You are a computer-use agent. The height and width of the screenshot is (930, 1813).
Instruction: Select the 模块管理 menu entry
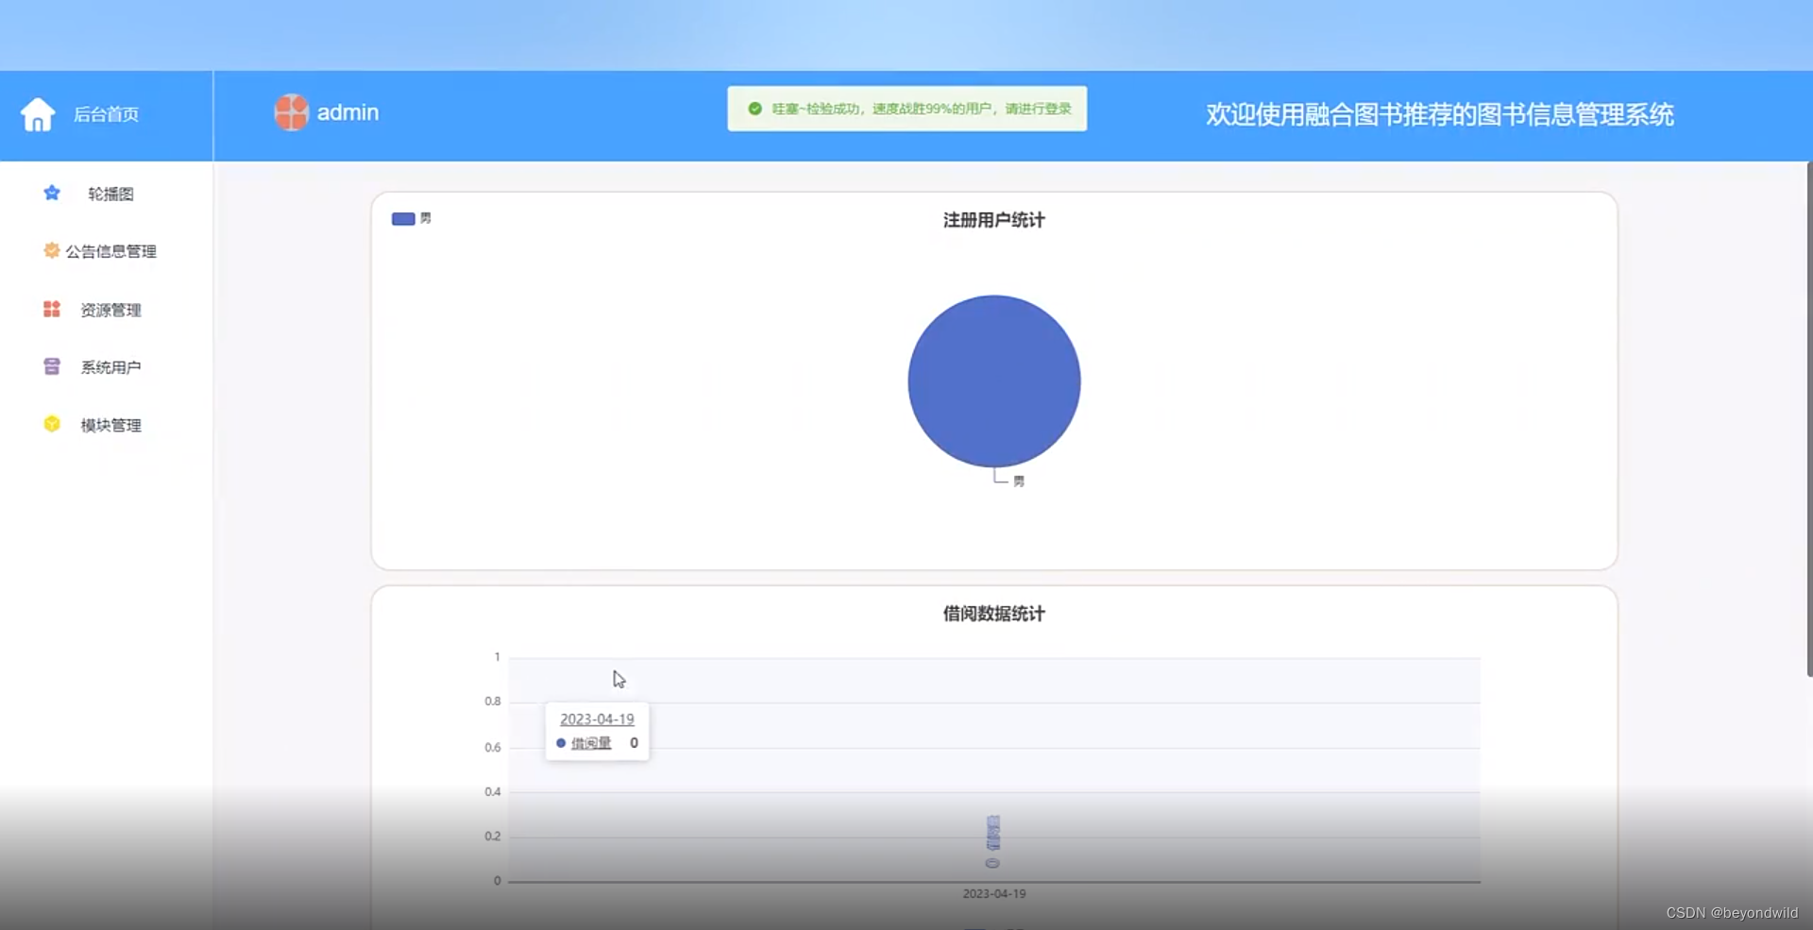(110, 424)
